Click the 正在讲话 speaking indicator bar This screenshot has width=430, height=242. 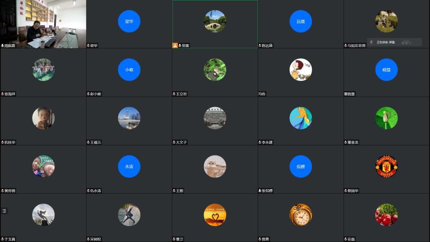tap(394, 42)
